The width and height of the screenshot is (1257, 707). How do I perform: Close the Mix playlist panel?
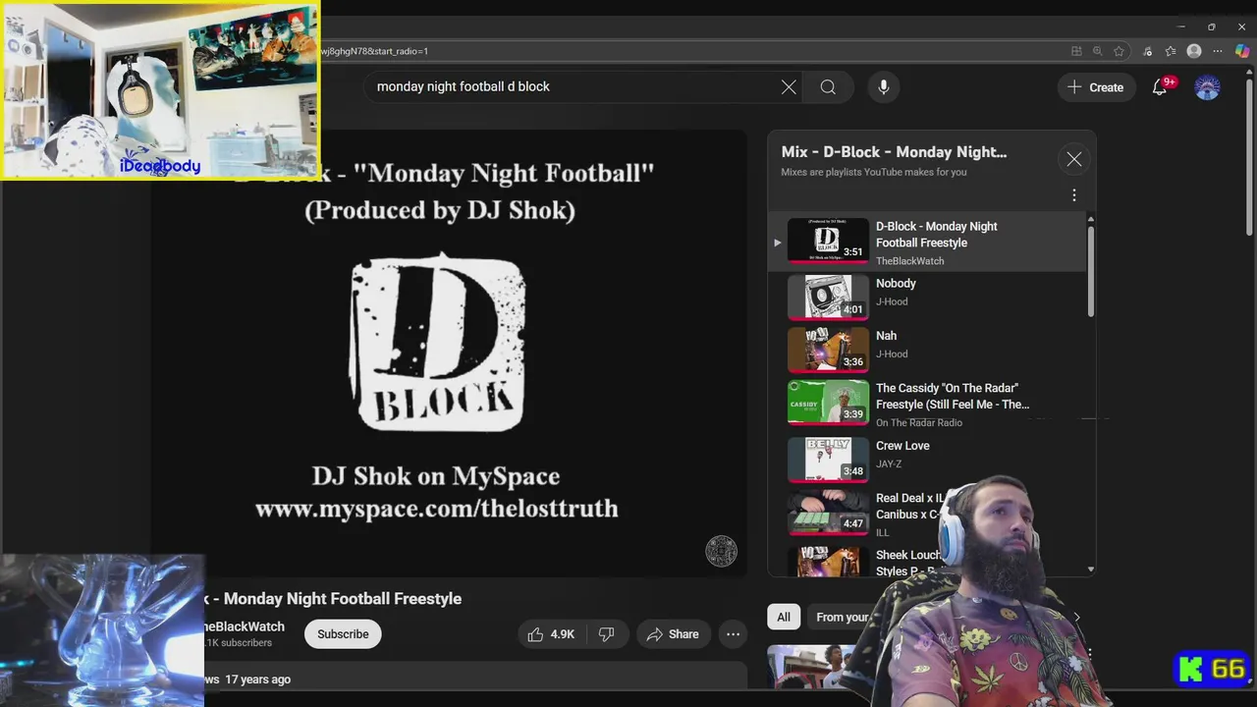pyautogui.click(x=1074, y=159)
